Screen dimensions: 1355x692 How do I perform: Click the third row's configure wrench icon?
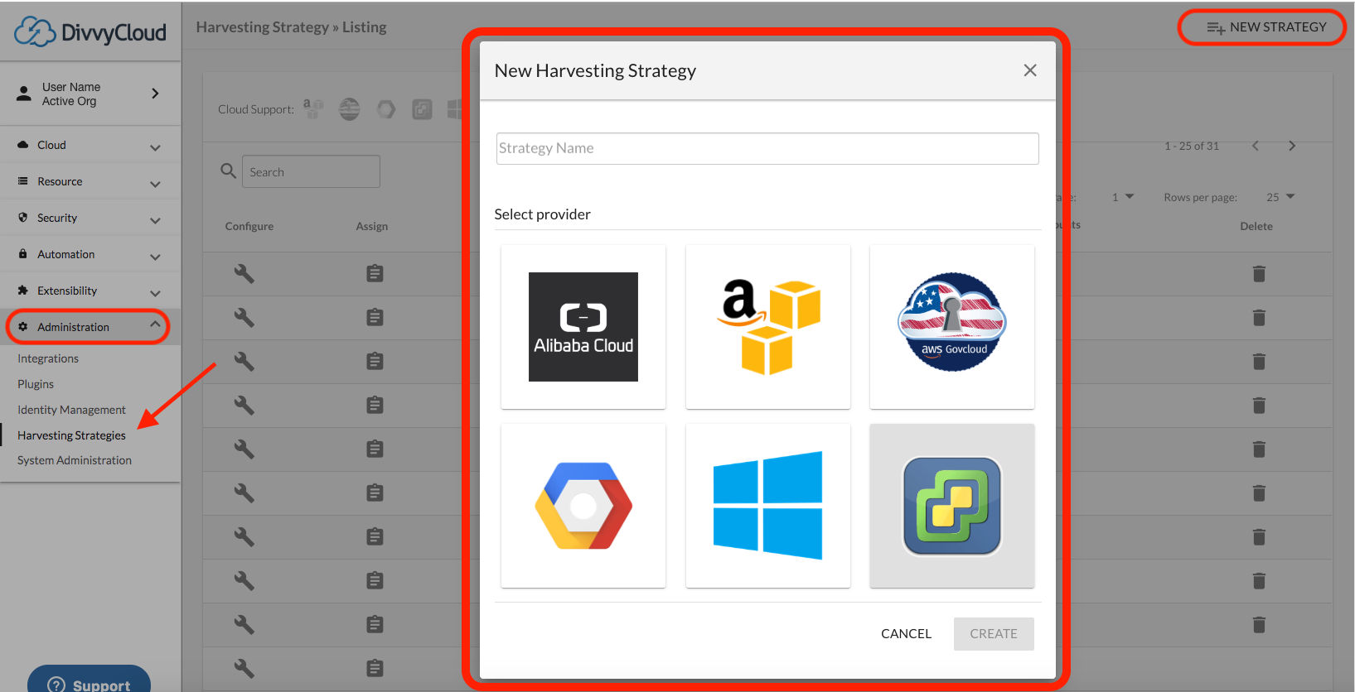point(244,361)
